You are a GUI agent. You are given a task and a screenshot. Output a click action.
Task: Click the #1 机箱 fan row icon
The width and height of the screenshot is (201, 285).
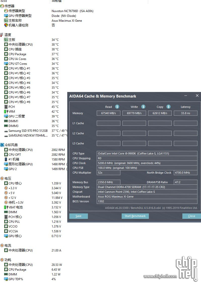(6, 159)
